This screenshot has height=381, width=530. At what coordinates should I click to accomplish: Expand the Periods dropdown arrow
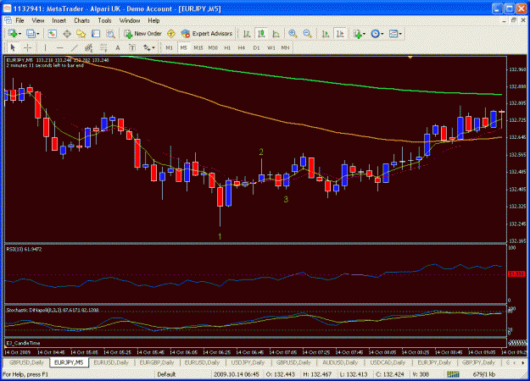coord(382,33)
